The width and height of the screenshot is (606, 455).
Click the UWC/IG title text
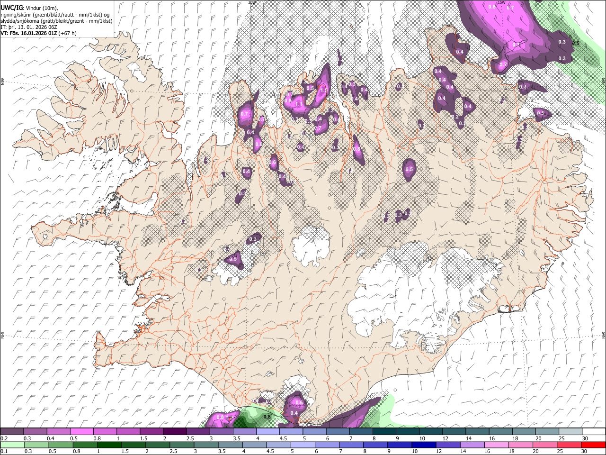11,8
